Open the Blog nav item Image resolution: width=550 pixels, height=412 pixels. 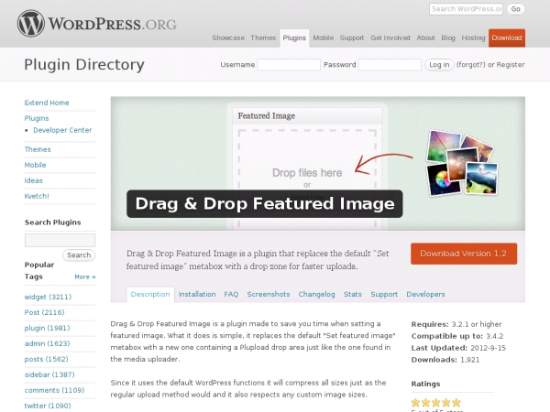448,38
